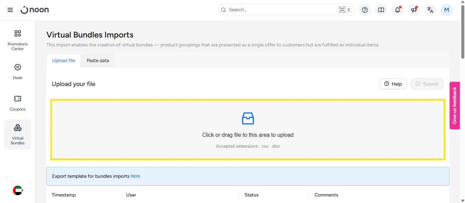Open the hamburger menu icon
The width and height of the screenshot is (465, 203).
pos(10,10)
